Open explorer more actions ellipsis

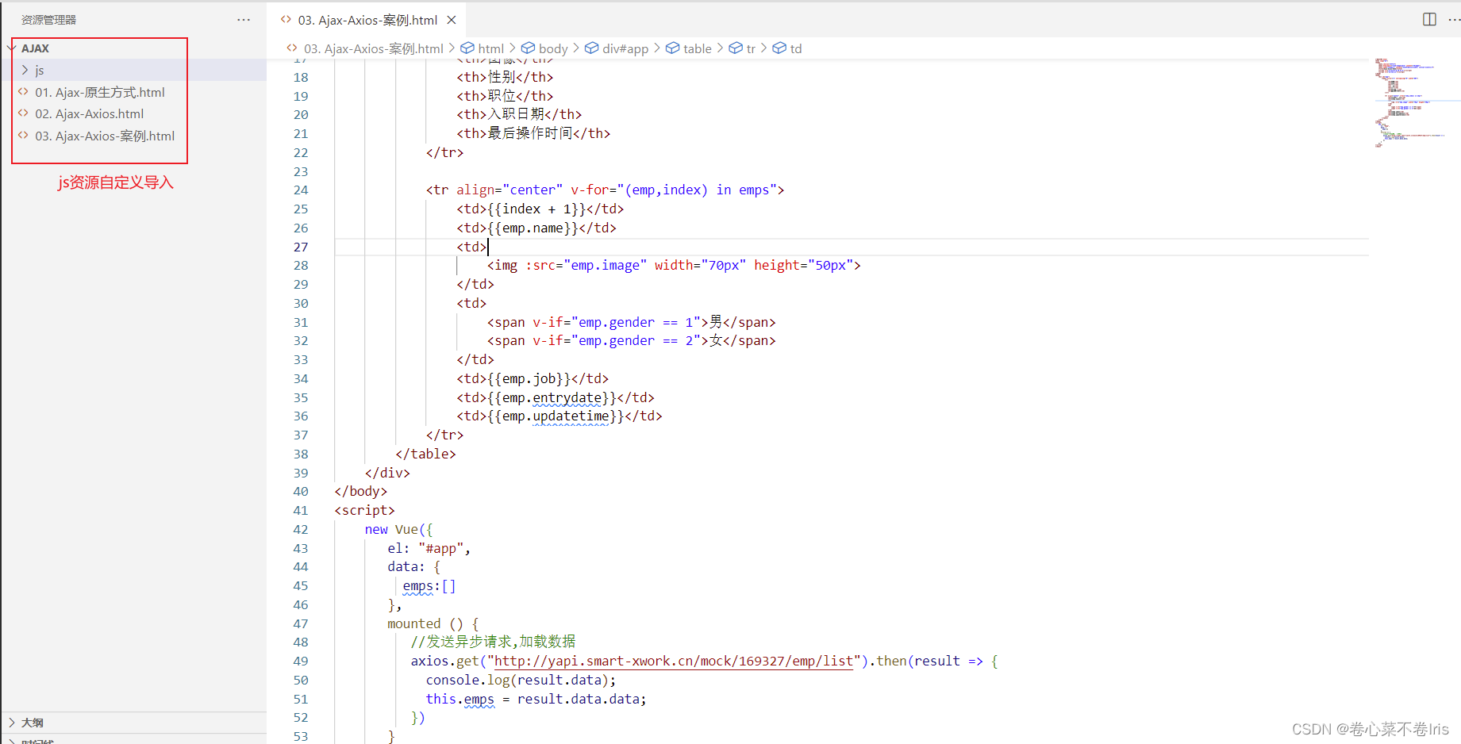pyautogui.click(x=244, y=20)
